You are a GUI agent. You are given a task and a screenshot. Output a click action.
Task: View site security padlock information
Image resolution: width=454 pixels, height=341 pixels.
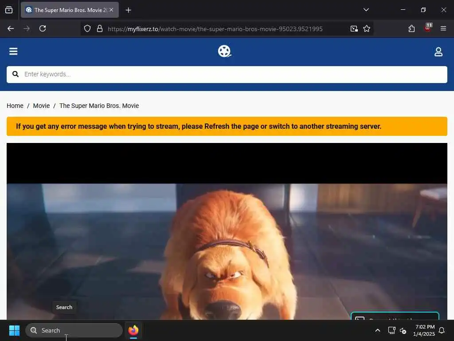coord(100,28)
